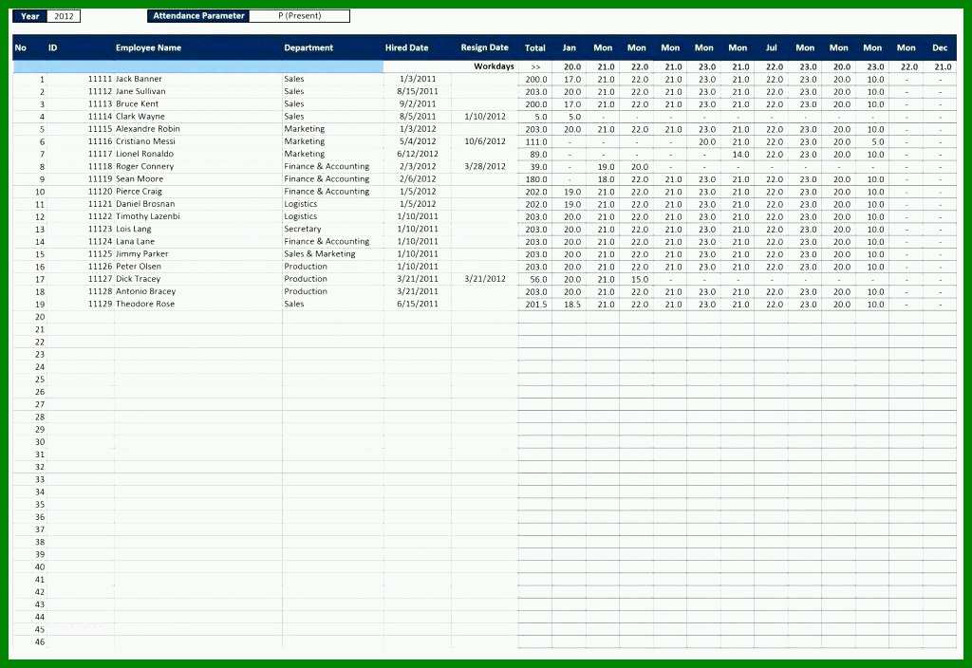
Task: Select resign date 3/28/2012
Action: click(485, 167)
